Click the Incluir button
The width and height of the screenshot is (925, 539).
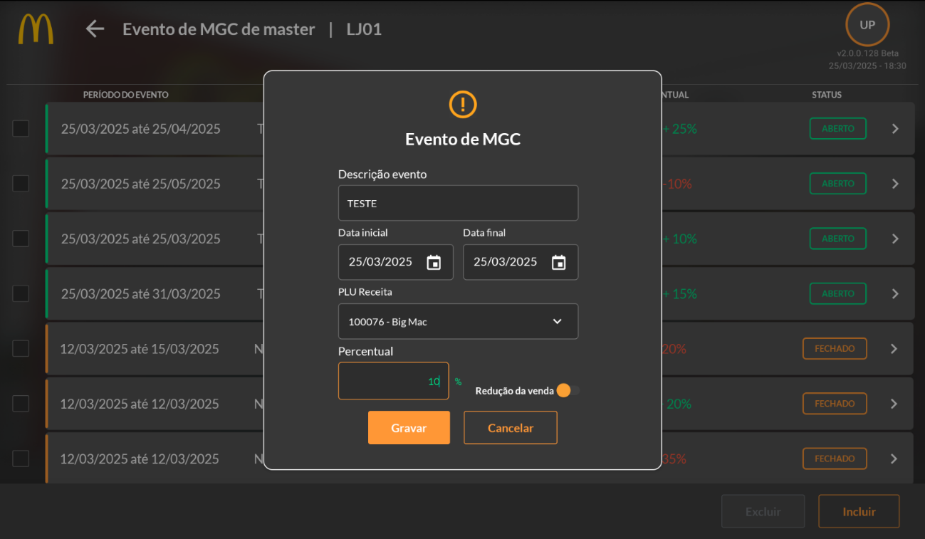(x=859, y=512)
